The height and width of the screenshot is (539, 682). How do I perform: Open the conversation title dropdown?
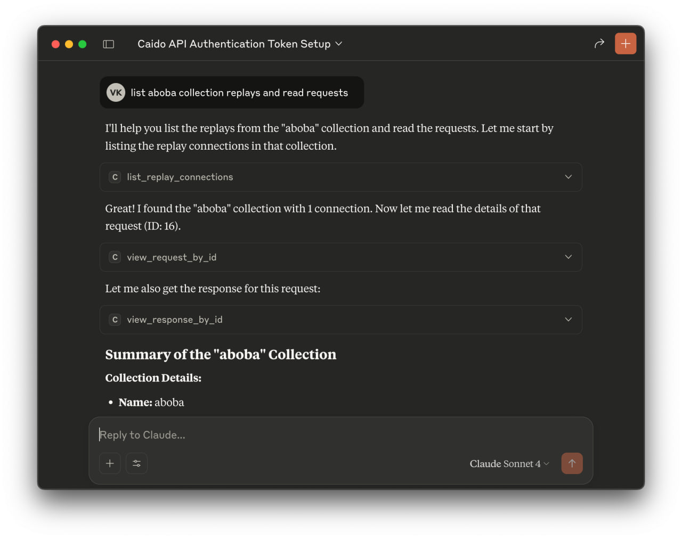pos(338,44)
